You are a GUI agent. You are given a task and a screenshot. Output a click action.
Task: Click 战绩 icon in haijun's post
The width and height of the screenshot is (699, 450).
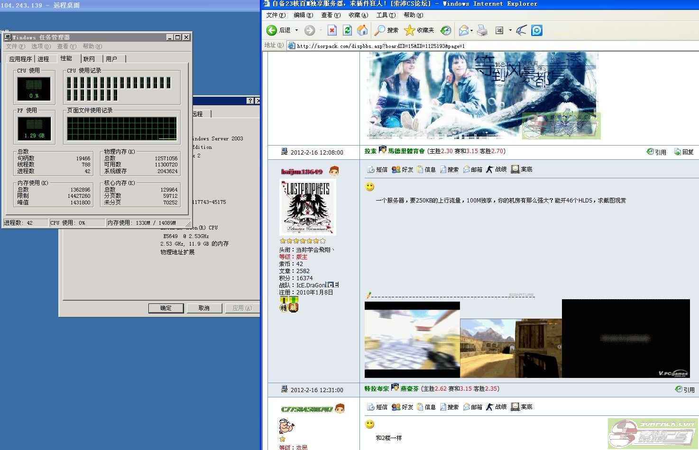coord(496,169)
